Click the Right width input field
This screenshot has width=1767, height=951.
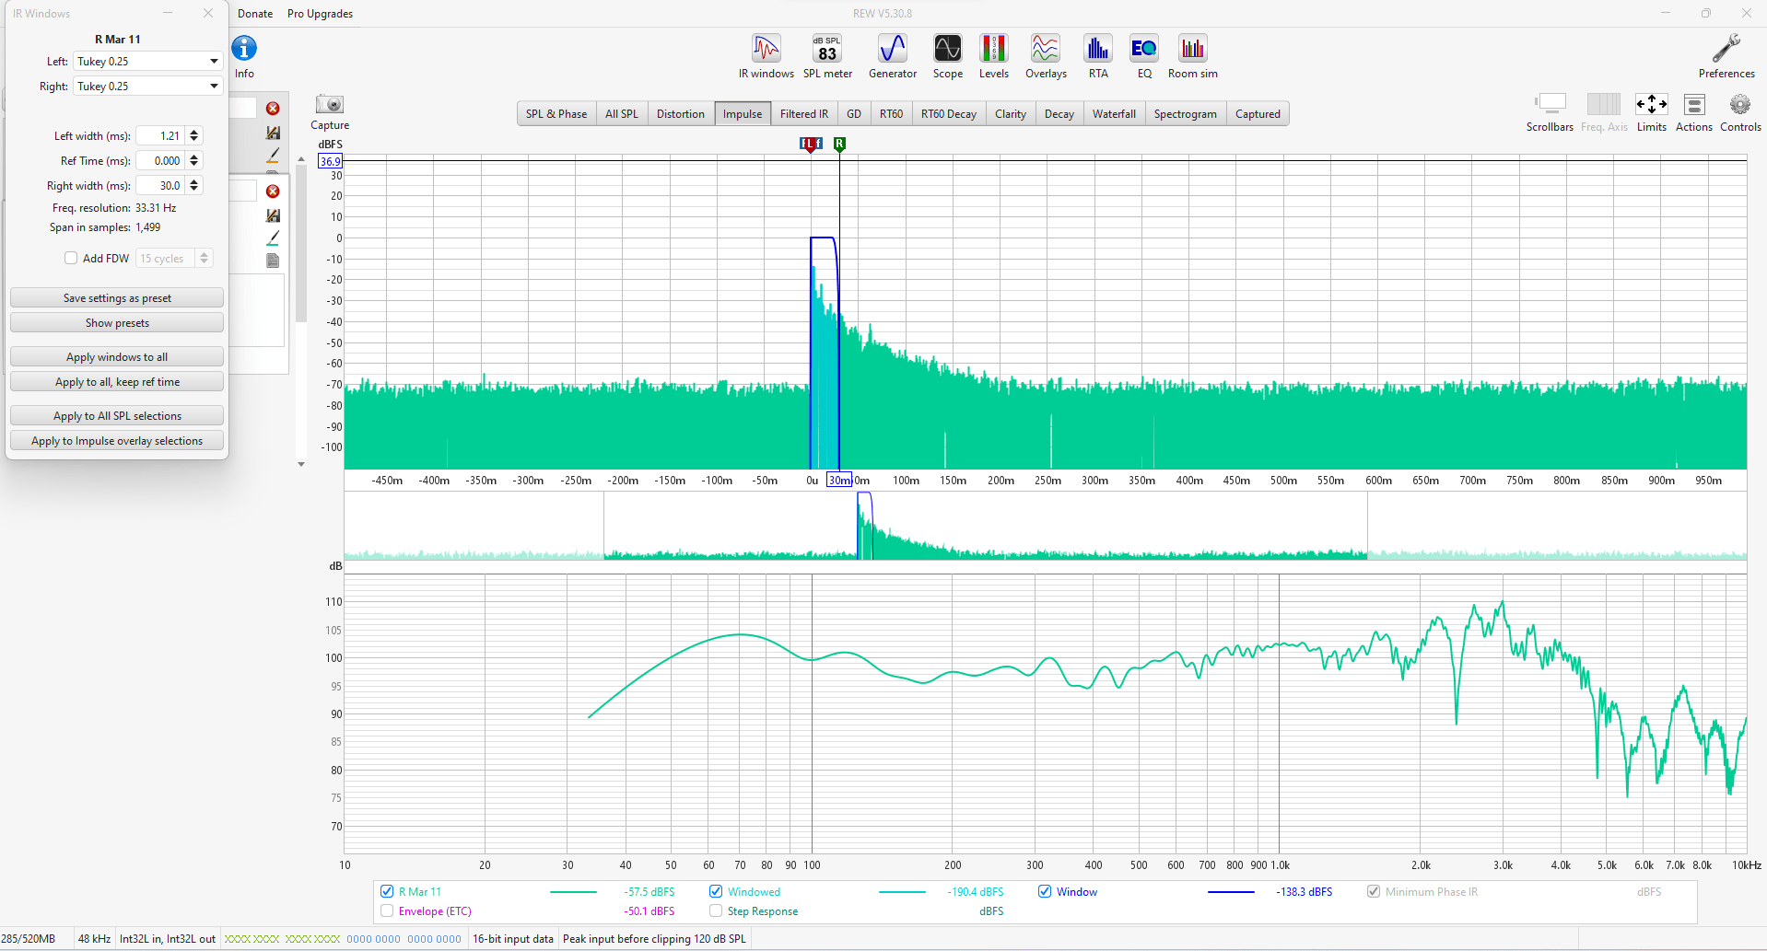pos(160,186)
